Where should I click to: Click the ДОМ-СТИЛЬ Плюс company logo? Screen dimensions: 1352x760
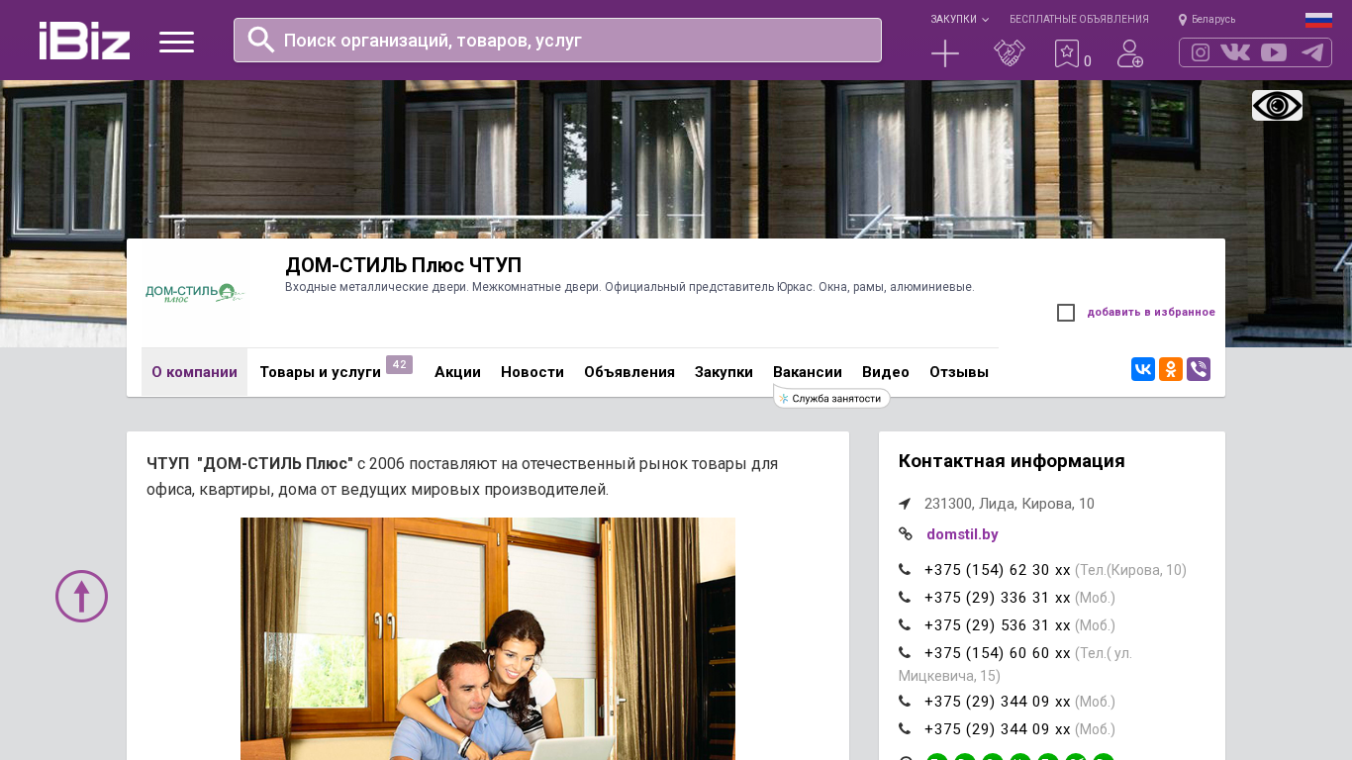point(195,293)
